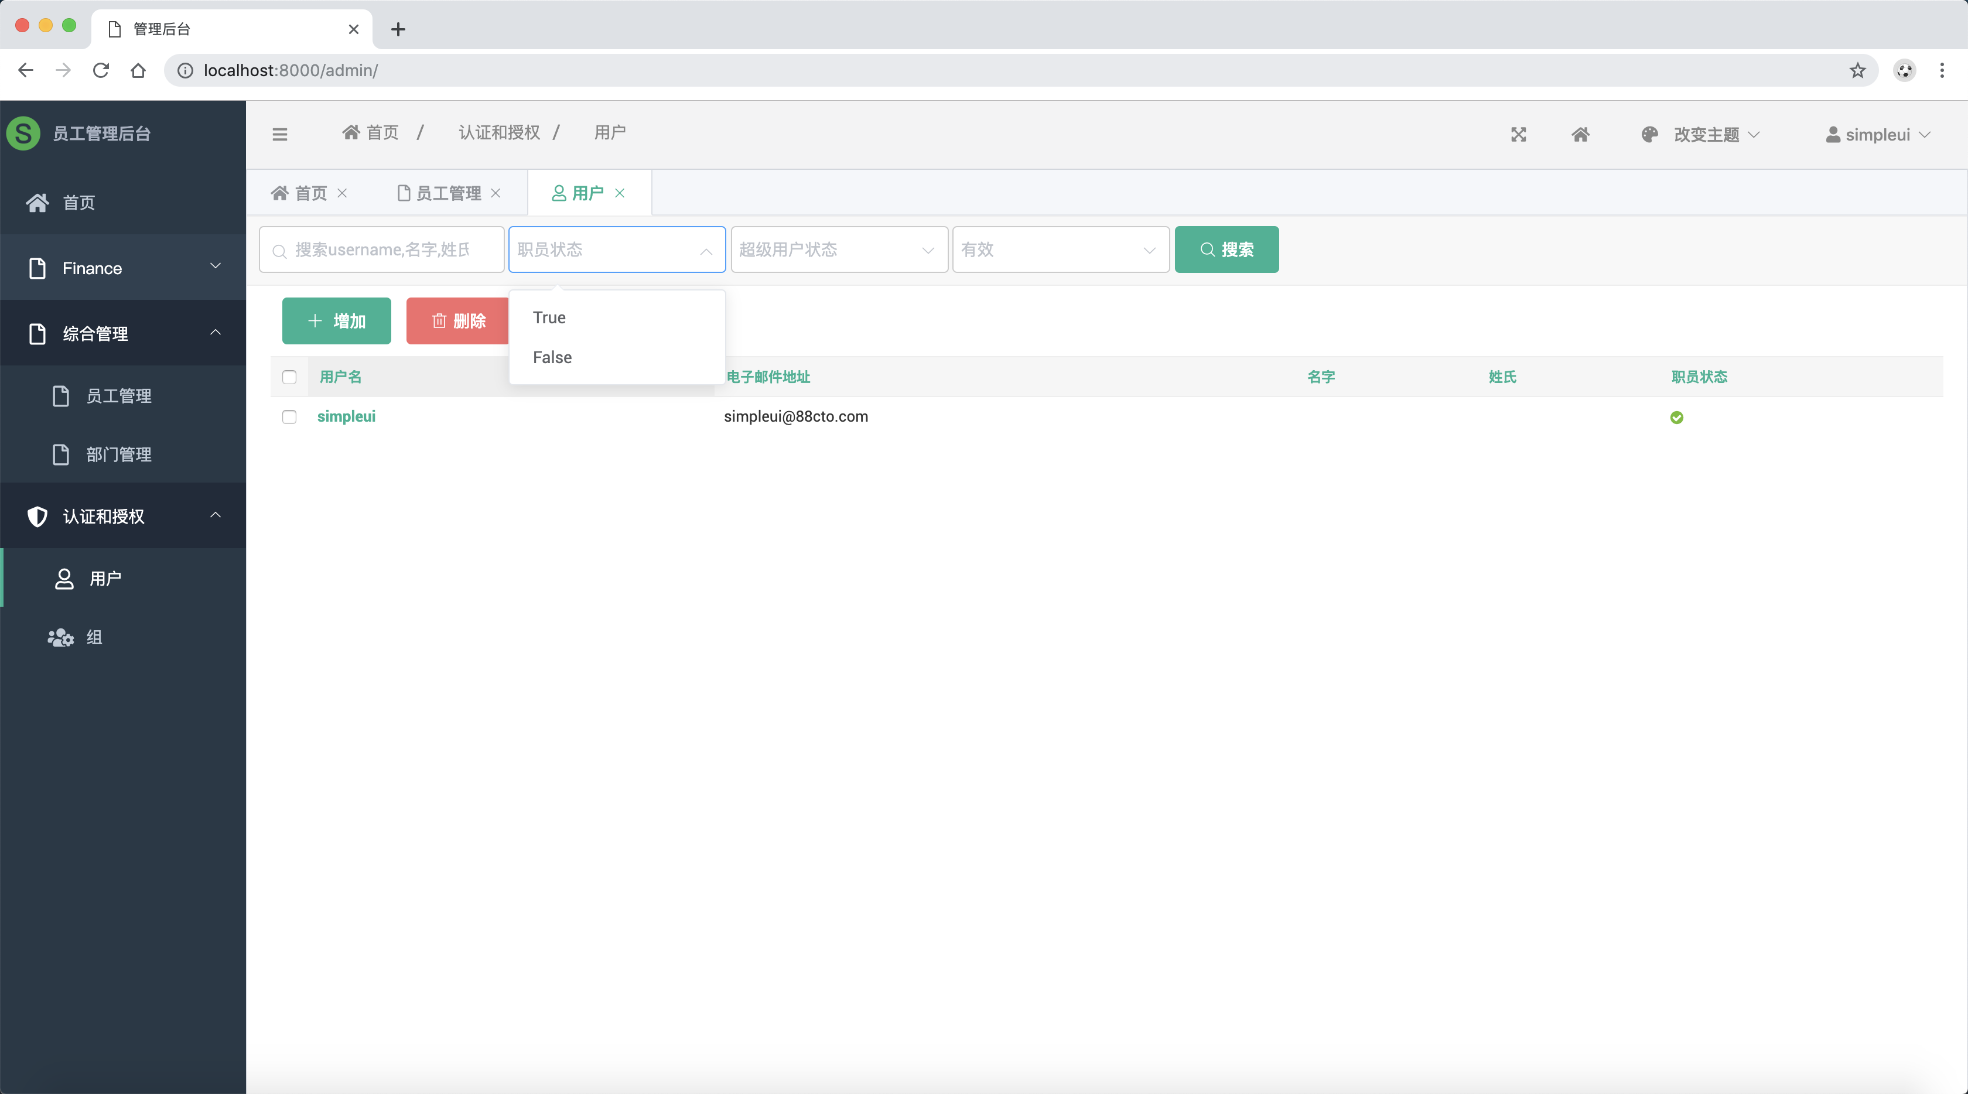Open the 有效 filter dropdown
1968x1094 pixels.
click(1060, 250)
